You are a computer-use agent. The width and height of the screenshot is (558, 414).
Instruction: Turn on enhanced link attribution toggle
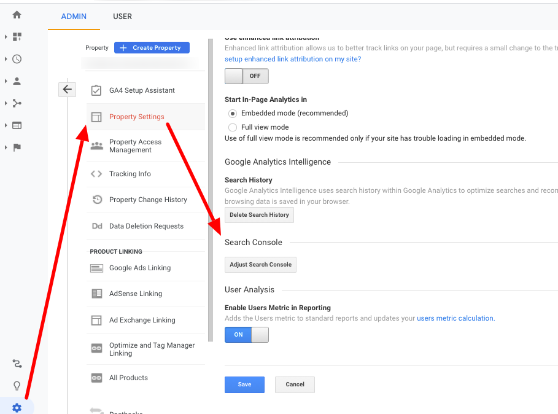[246, 76]
